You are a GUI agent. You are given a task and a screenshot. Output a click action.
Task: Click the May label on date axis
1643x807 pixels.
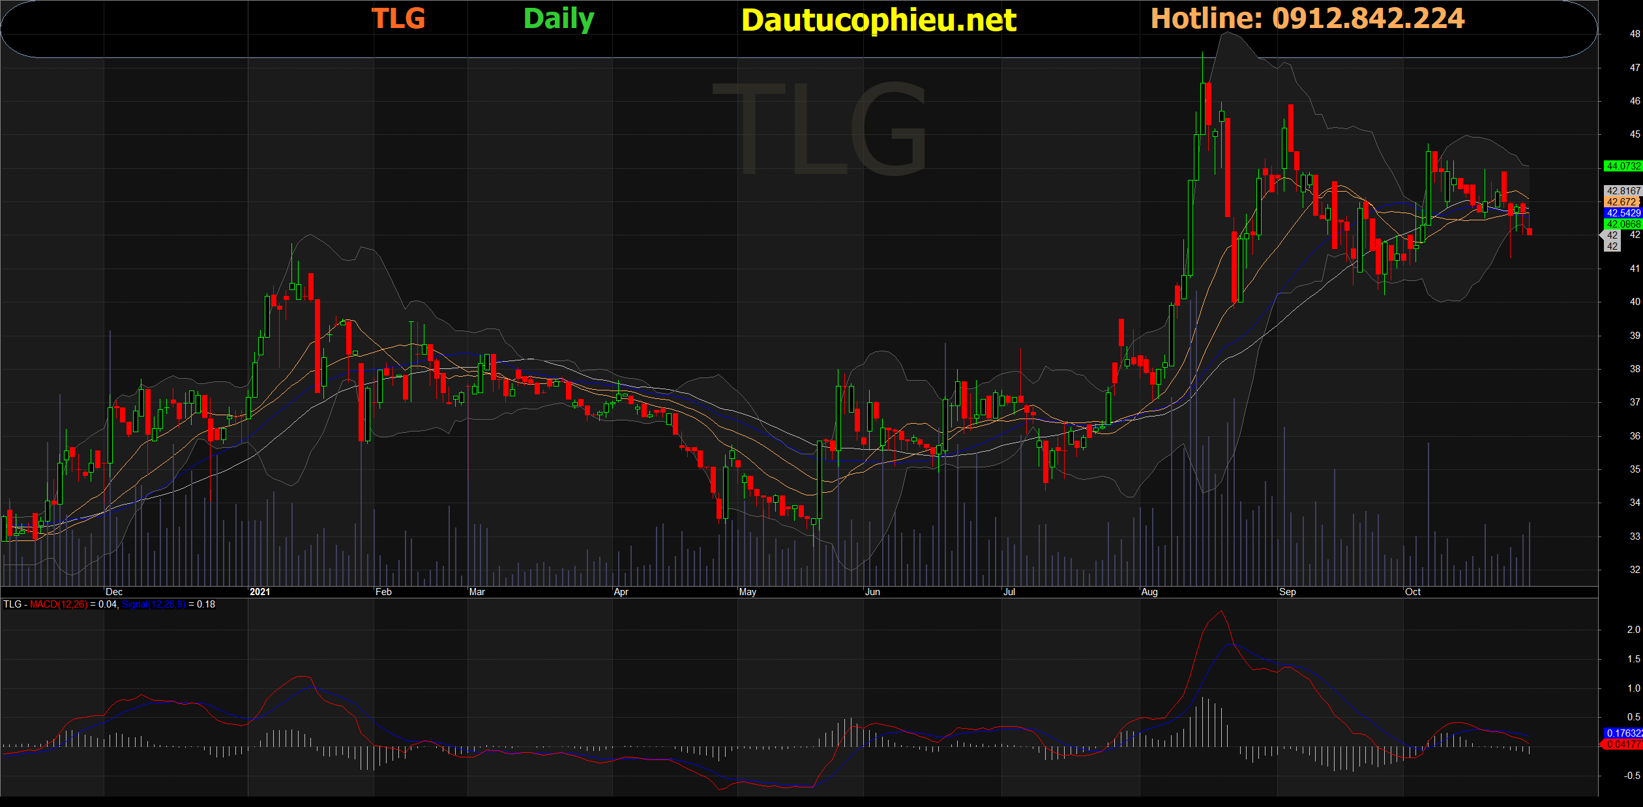(x=747, y=592)
